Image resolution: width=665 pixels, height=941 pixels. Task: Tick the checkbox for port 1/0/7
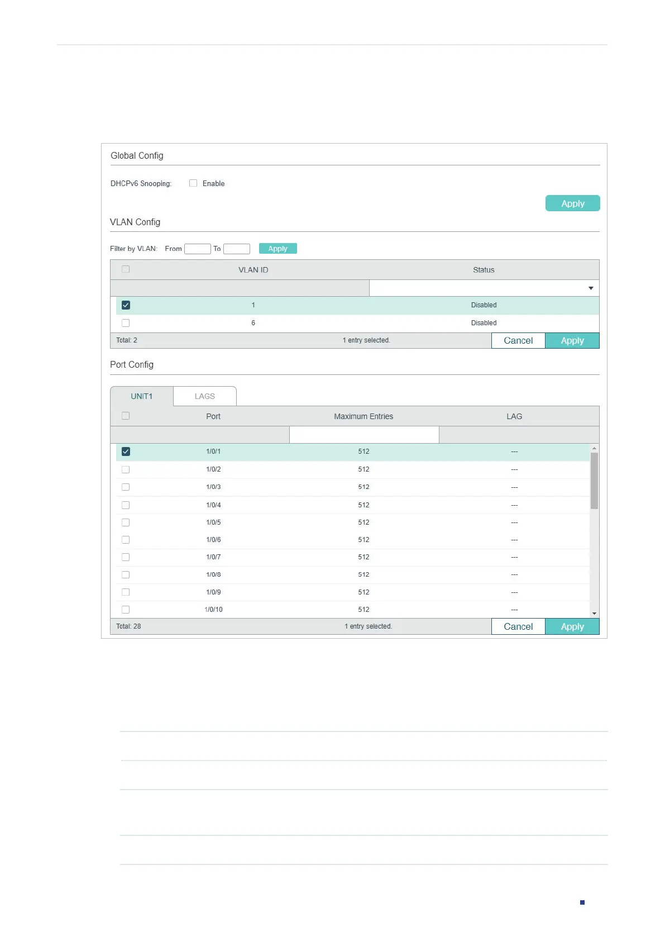coord(126,557)
